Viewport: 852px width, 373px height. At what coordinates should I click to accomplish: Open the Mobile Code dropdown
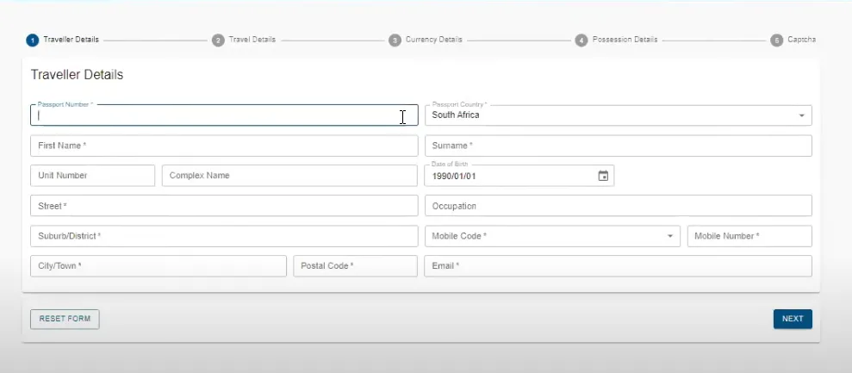pos(552,236)
